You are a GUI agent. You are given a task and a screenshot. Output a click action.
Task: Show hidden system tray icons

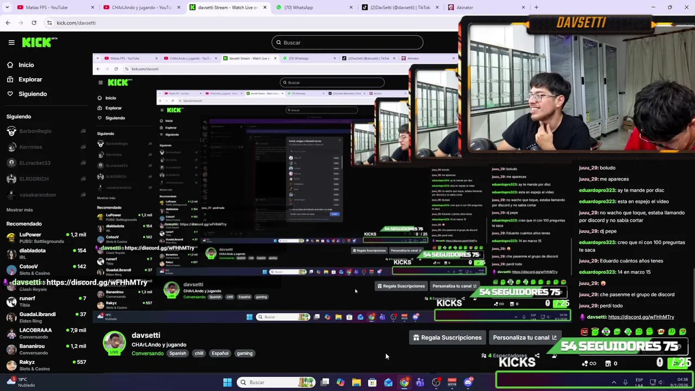[x=614, y=382]
